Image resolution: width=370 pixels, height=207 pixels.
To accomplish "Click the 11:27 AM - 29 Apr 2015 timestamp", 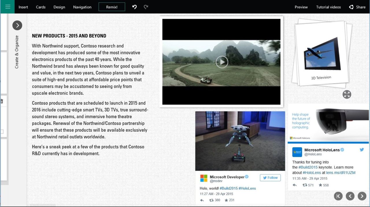I will point(217,194).
